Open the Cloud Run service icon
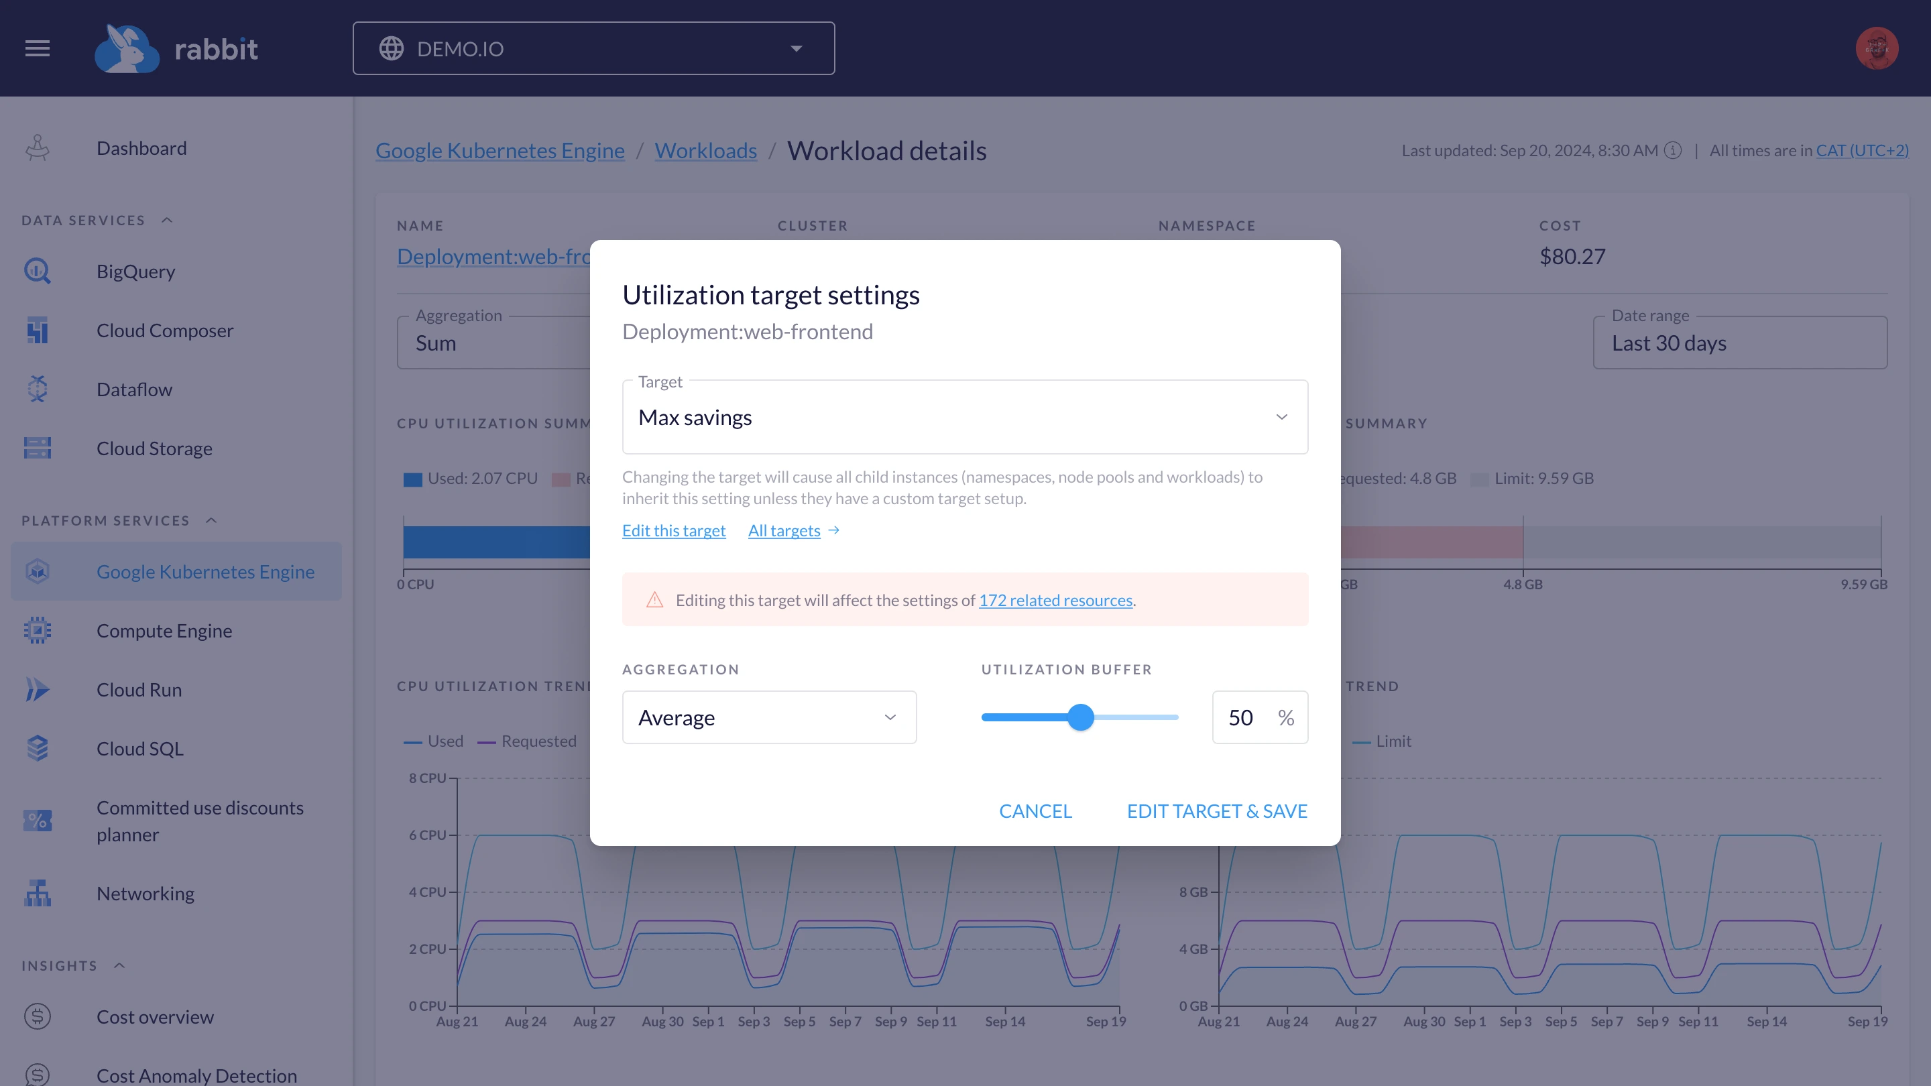The width and height of the screenshot is (1931, 1086). click(x=37, y=688)
